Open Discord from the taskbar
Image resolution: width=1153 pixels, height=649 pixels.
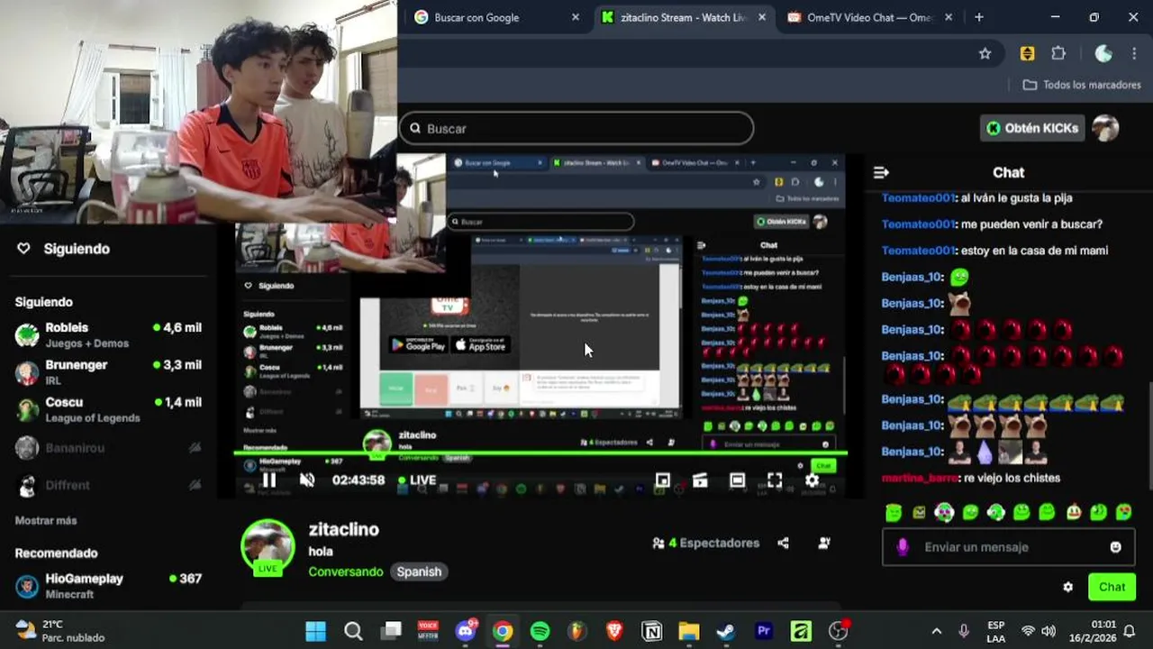click(466, 631)
